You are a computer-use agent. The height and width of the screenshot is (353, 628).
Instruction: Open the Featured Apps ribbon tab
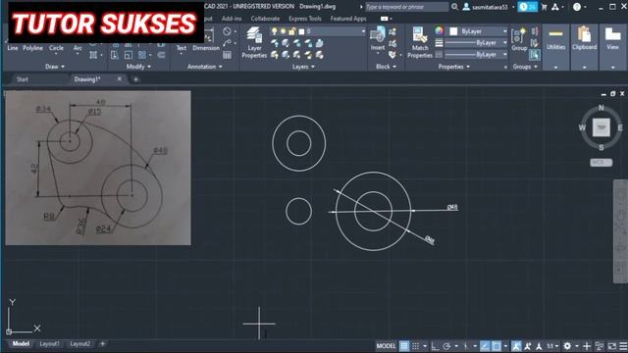coord(348,19)
